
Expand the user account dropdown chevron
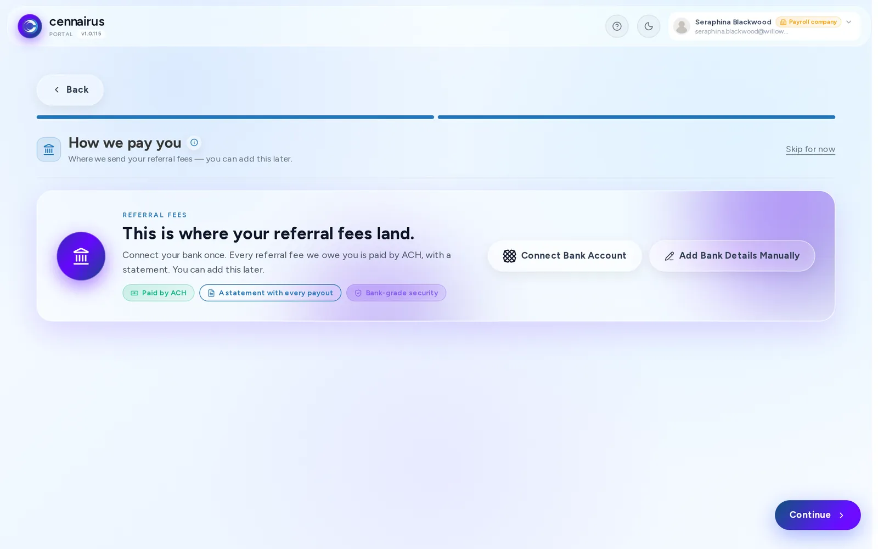(849, 22)
